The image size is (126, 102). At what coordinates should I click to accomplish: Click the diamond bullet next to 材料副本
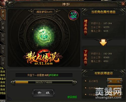click(86, 94)
